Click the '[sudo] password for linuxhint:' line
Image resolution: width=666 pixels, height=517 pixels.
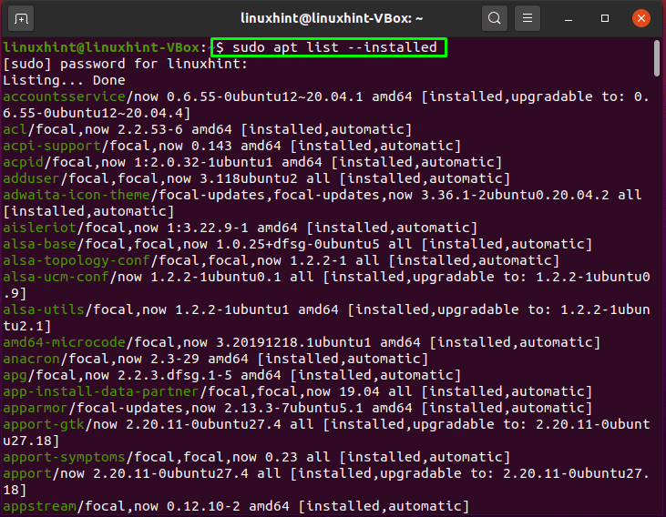[126, 64]
